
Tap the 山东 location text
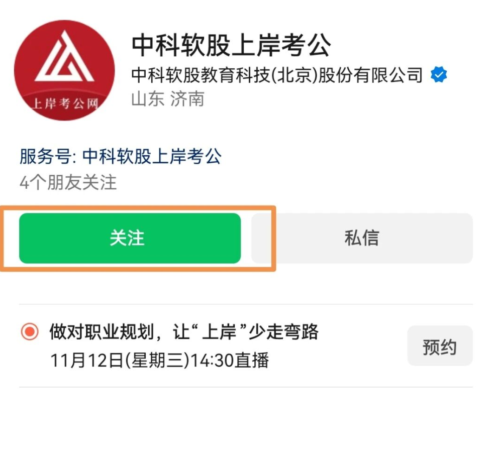tap(147, 99)
